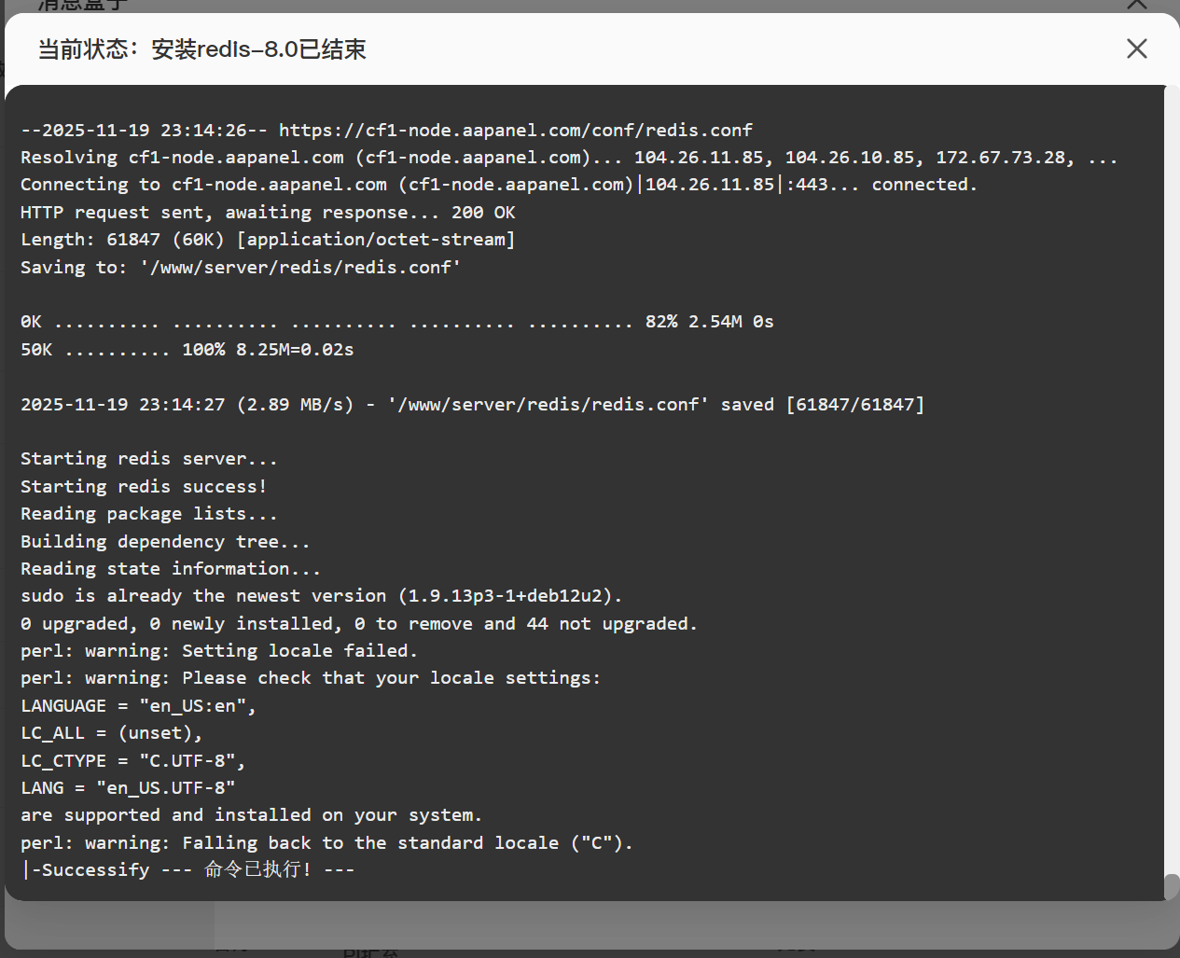Click the 'HTTP request sent' 200 OK line
The width and height of the screenshot is (1180, 958).
268,213
